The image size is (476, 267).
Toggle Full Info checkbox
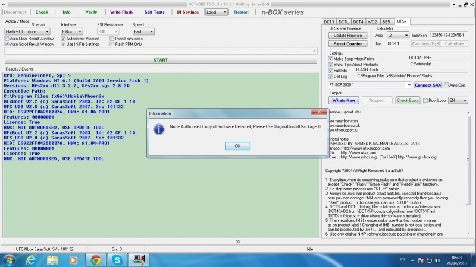330,71
